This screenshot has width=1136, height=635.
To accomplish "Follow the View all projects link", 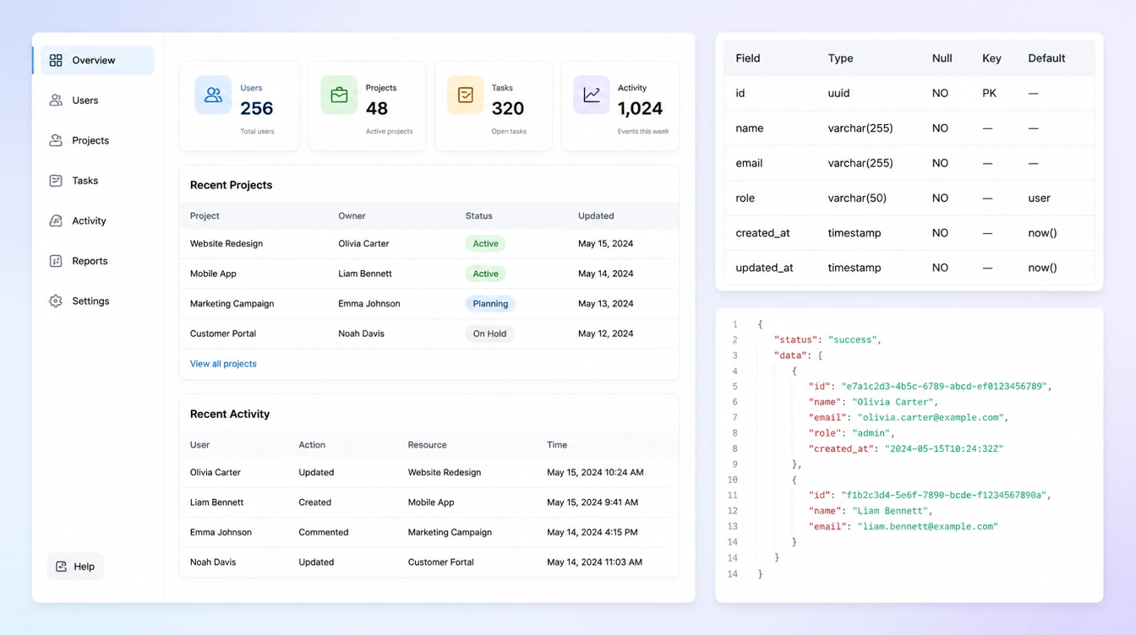I will (x=223, y=364).
